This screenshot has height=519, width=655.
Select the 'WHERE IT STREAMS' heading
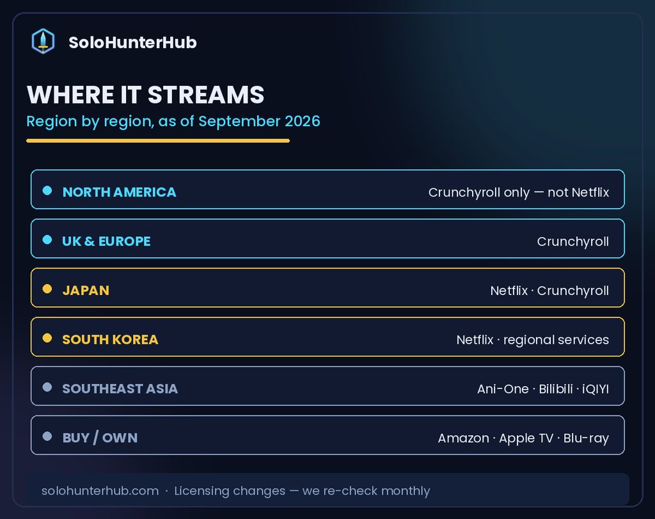pyautogui.click(x=145, y=95)
